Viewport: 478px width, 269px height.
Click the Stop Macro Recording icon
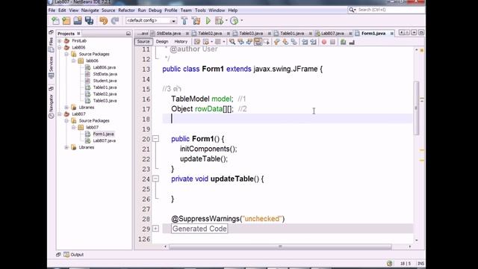click(x=332, y=42)
